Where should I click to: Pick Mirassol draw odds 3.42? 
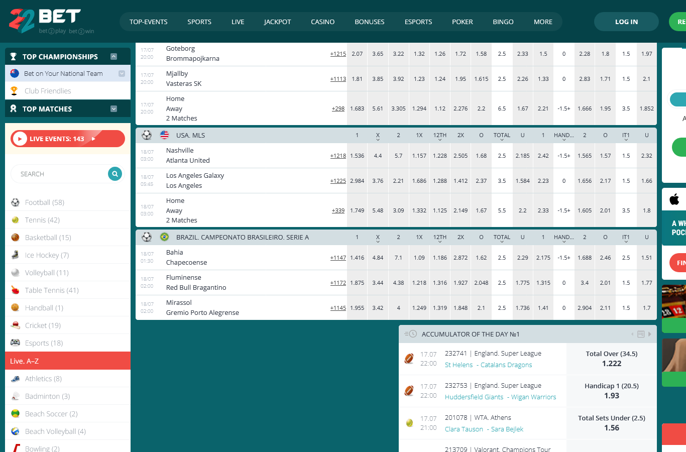pos(378,308)
